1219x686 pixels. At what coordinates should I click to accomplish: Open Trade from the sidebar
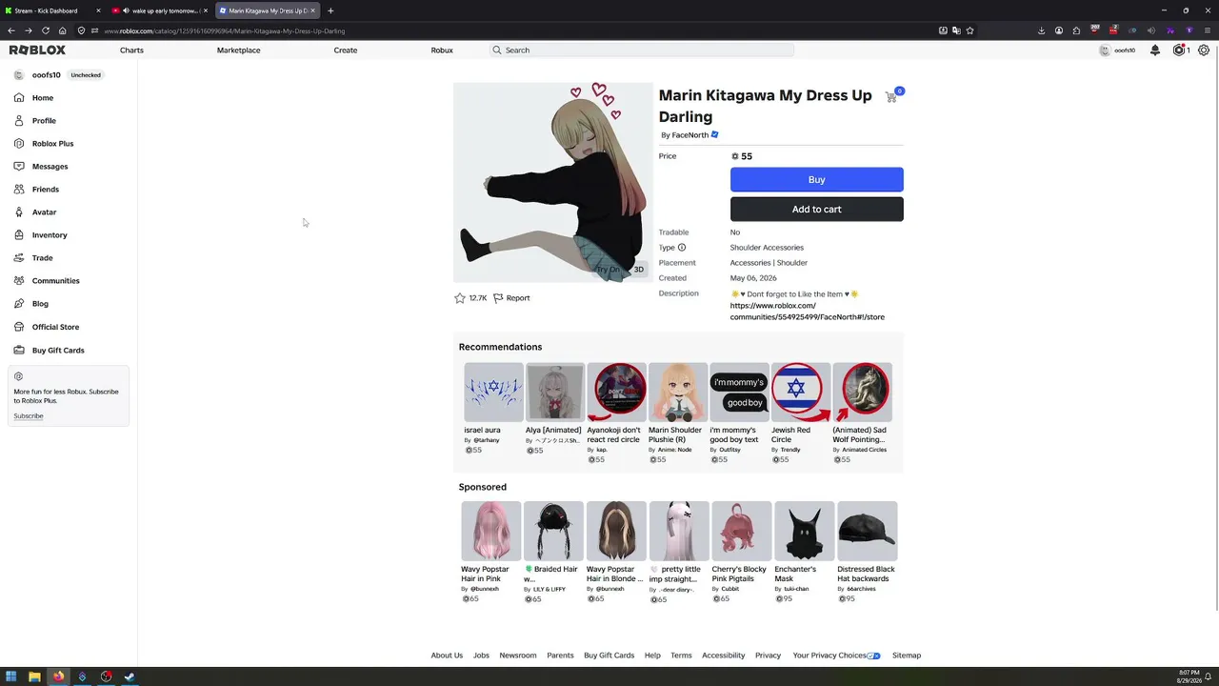point(42,258)
